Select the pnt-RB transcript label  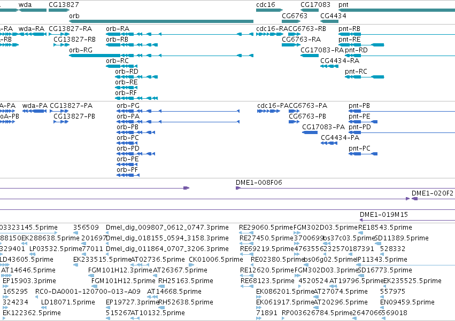pos(349,29)
